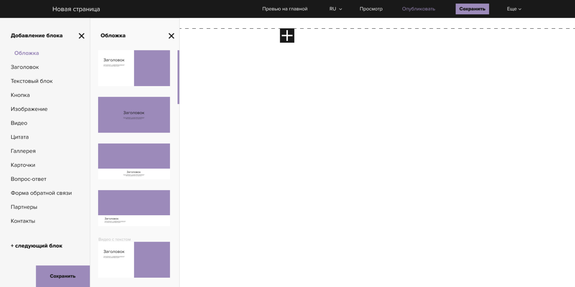Click the Опубликовать link
This screenshot has width=575, height=287.
point(418,9)
